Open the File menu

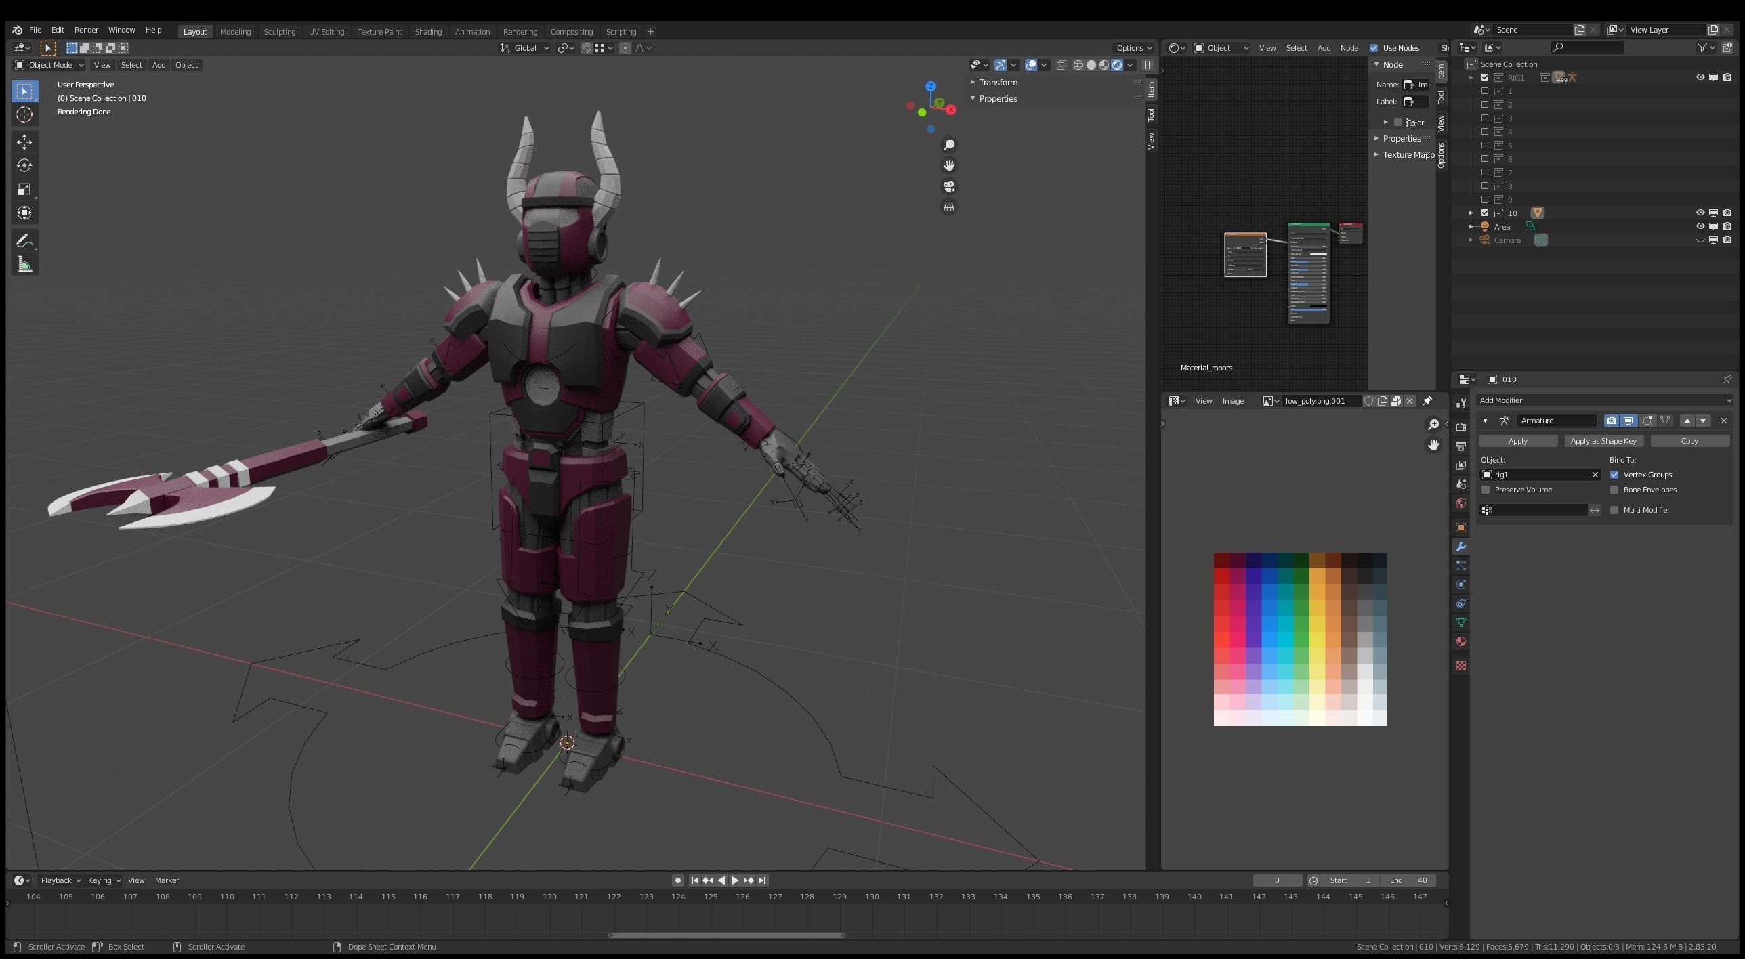pyautogui.click(x=35, y=30)
